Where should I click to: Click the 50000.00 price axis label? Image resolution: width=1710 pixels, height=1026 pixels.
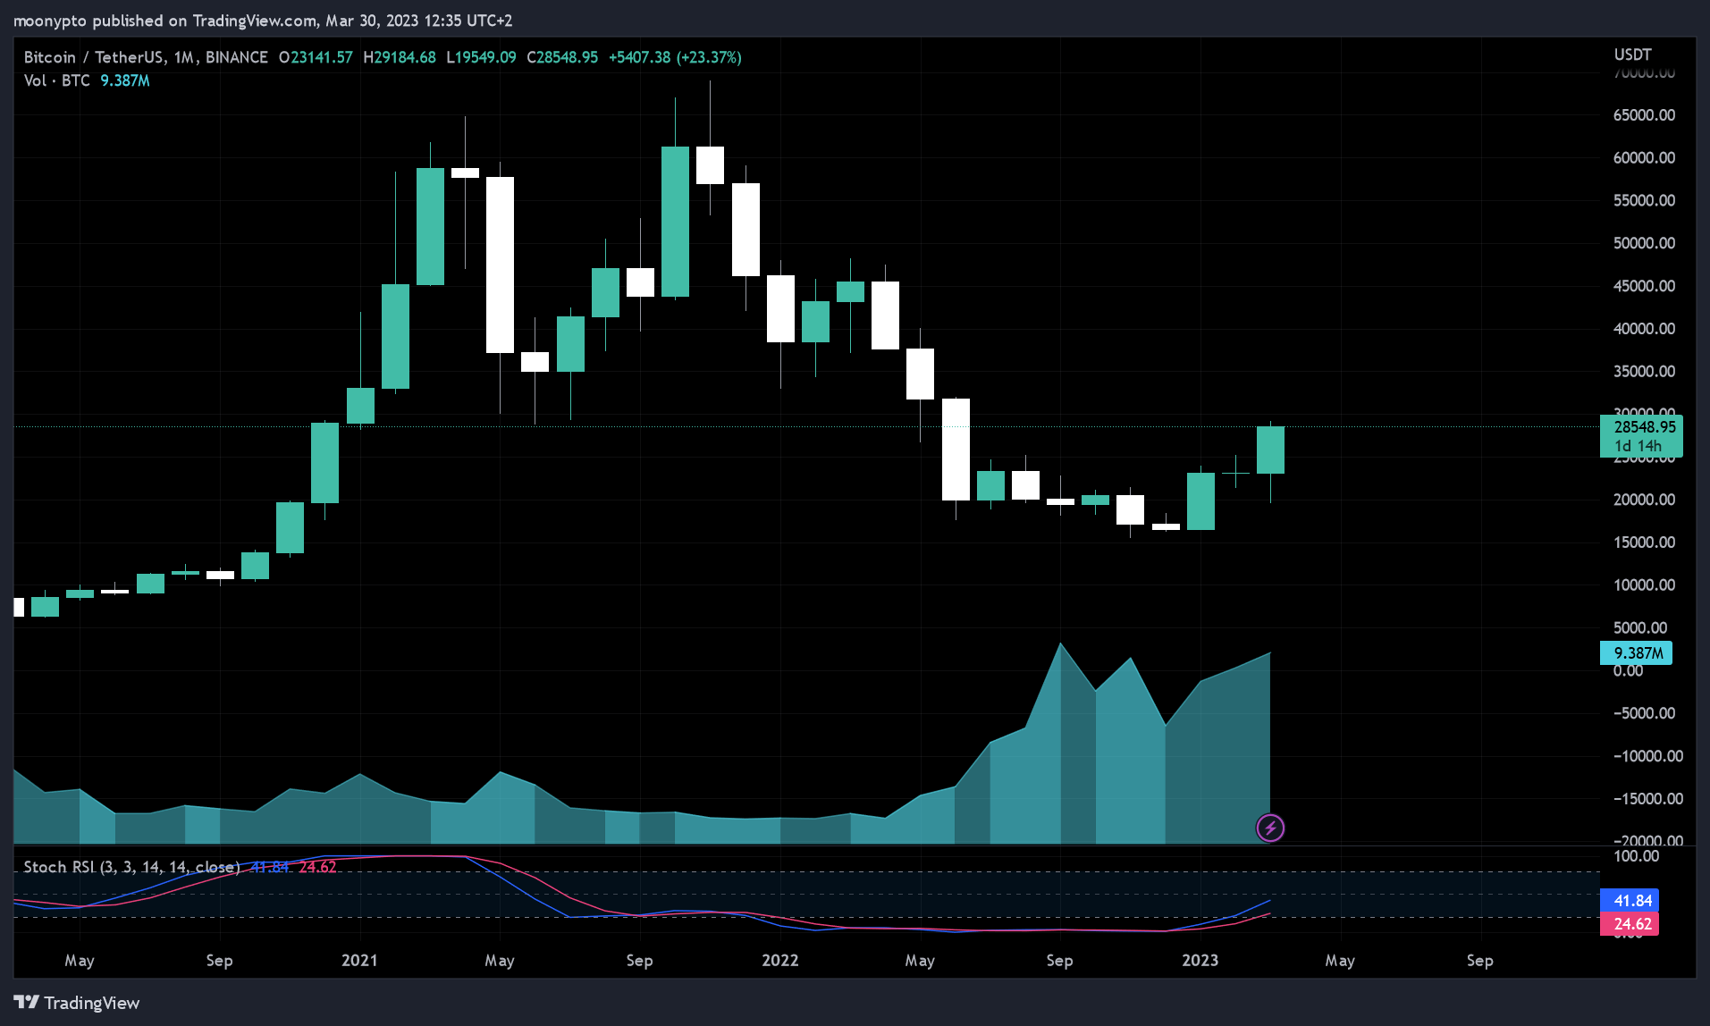[1644, 243]
